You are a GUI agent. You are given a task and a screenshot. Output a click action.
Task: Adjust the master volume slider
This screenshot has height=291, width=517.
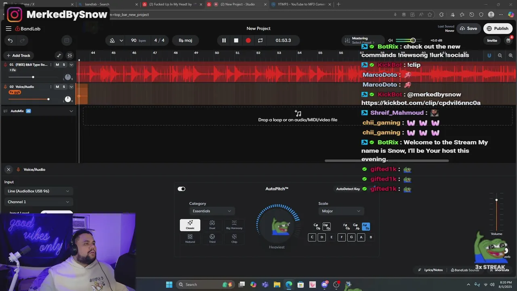pyautogui.click(x=405, y=40)
